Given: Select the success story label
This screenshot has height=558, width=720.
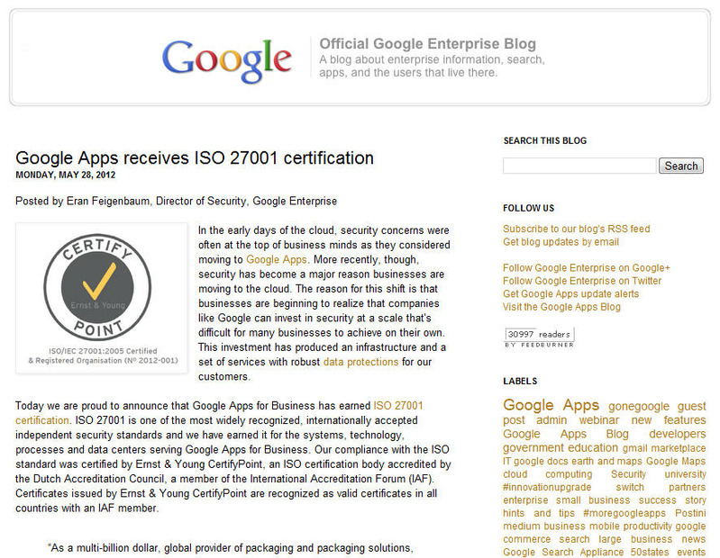Looking at the screenshot, I should pyautogui.click(x=672, y=500).
